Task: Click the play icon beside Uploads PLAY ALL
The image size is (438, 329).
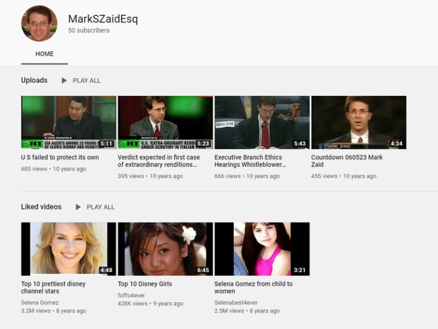Action: 64,80
